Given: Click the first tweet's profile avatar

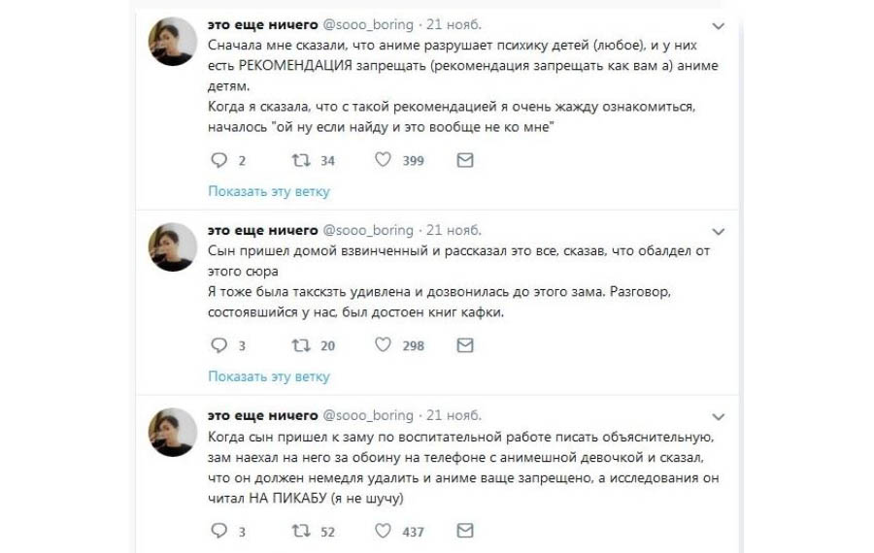Looking at the screenshot, I should pyautogui.click(x=173, y=42).
